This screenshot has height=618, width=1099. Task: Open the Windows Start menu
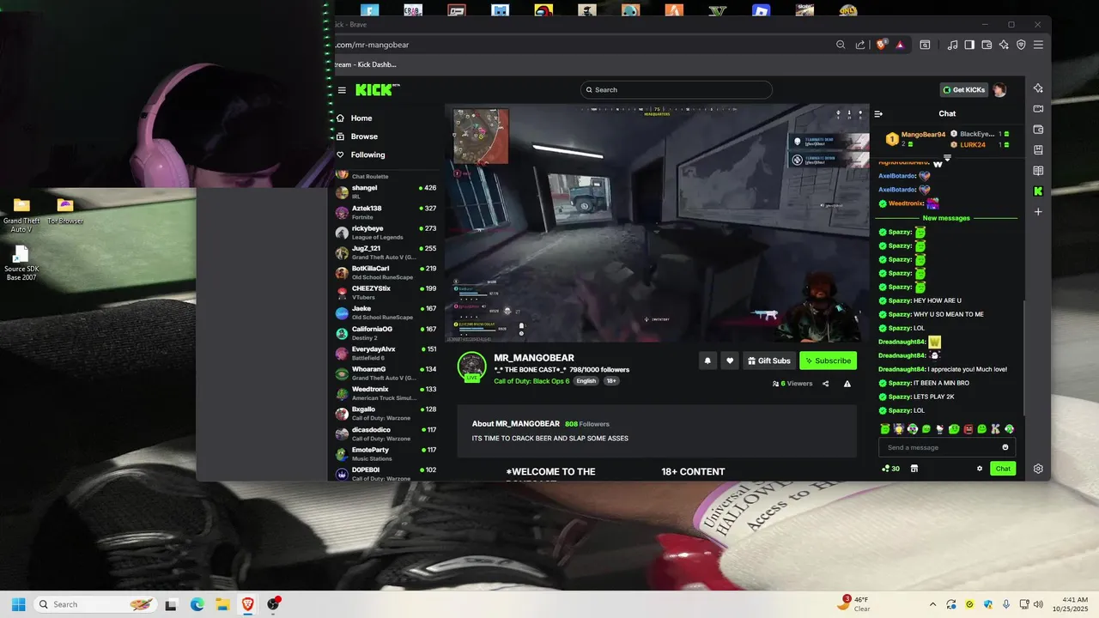click(x=18, y=604)
